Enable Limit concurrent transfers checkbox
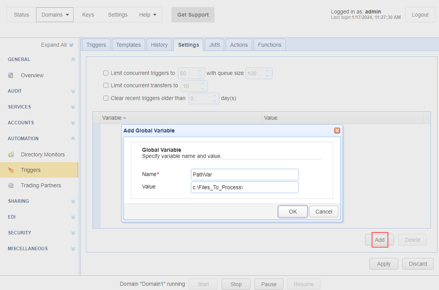This screenshot has width=439, height=290. point(106,85)
